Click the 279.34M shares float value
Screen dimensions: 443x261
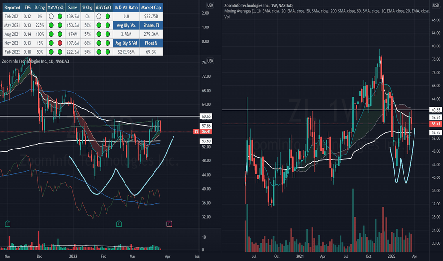click(x=151, y=34)
